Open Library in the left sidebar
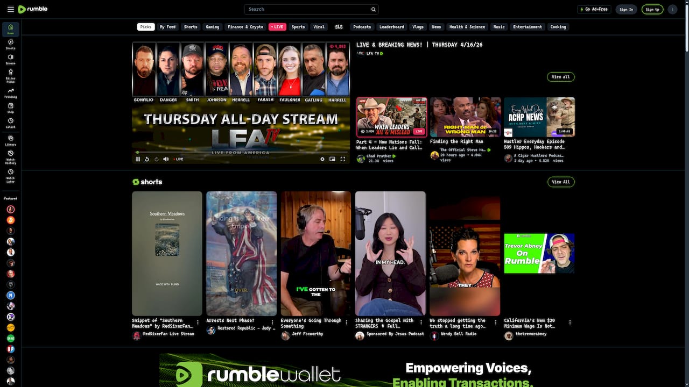Screen dimensions: 689x387 tap(10, 140)
